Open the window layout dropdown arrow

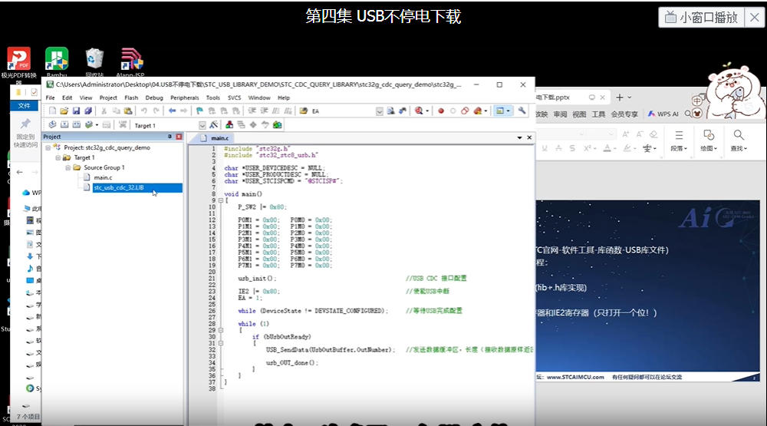coord(509,111)
